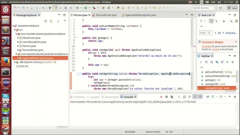Remove launch with Console X icon
Image resolution: width=240 pixels, height=135 pixels.
(x=166, y=97)
